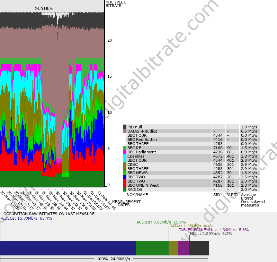Image resolution: width=277 pixels, height=262 pixels.
Task: Click the 'VIDEOs: 15.70Mb/s 65.4%' label
Action: (26, 218)
